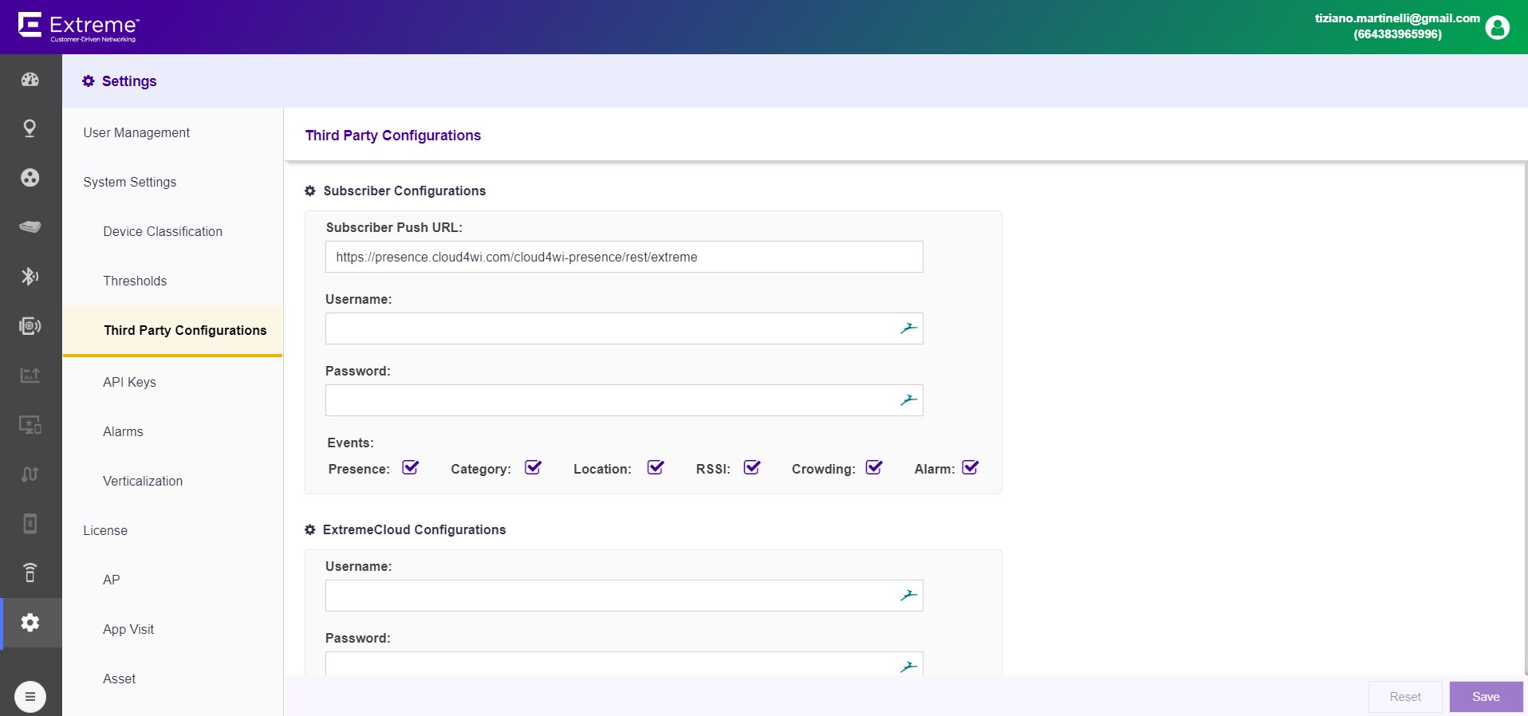Select the settings gear icon in sidebar
Viewport: 1528px width, 716px height.
[x=30, y=623]
